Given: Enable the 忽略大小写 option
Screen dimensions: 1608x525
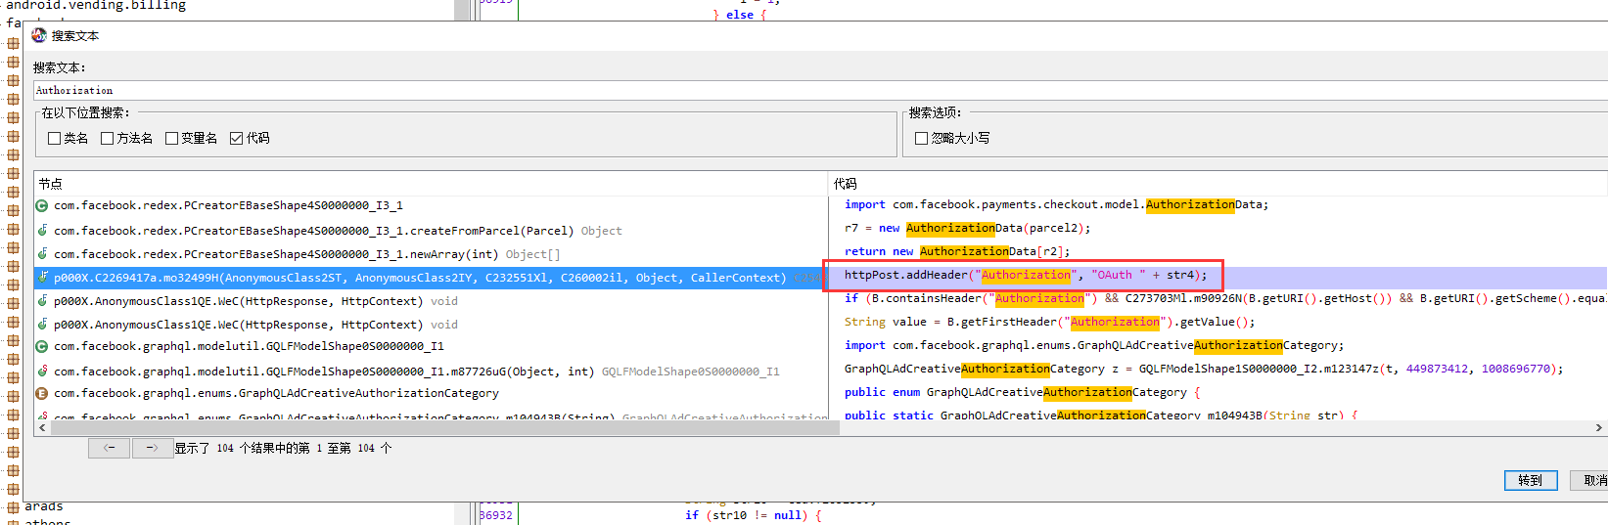Looking at the screenshot, I should (921, 138).
